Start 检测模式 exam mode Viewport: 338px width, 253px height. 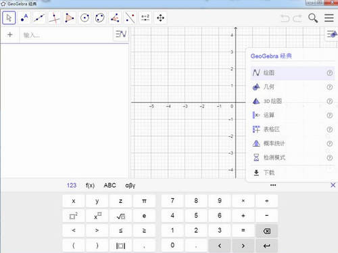(x=293, y=158)
